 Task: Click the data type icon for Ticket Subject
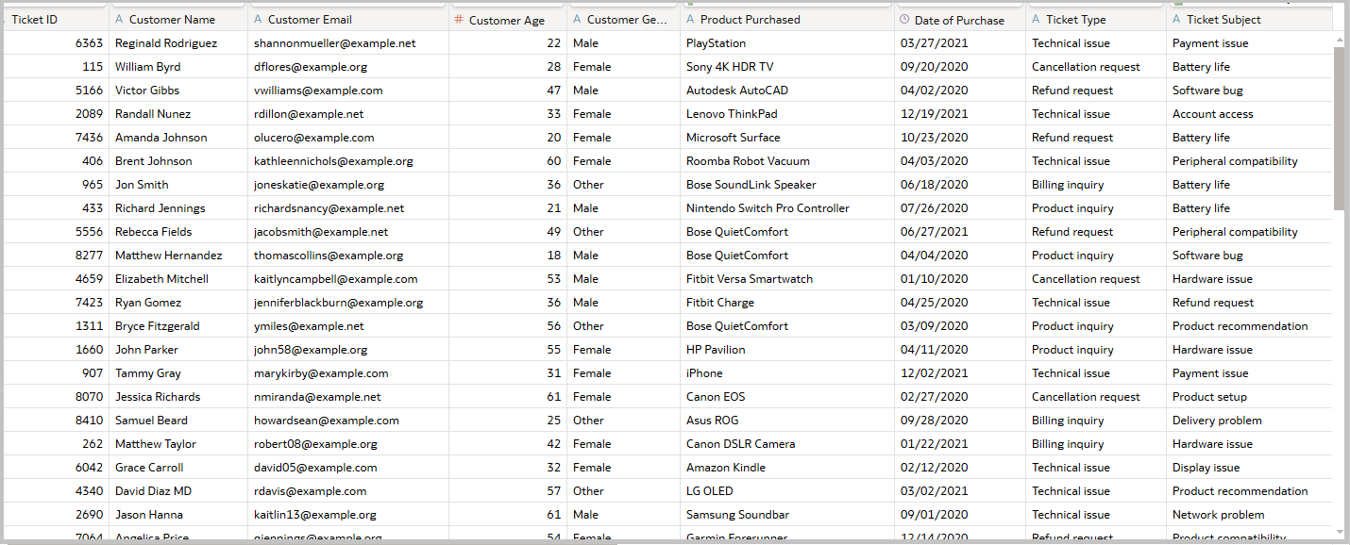click(1176, 19)
